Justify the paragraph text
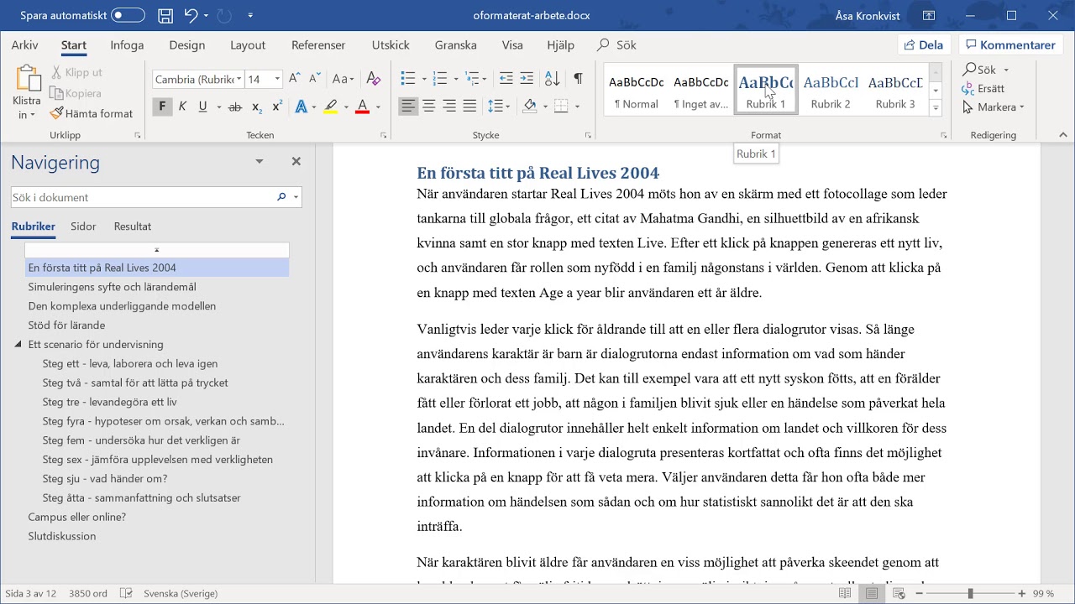 pyautogui.click(x=469, y=107)
